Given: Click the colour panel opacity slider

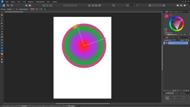Looking at the screenshot, I should (174, 34).
